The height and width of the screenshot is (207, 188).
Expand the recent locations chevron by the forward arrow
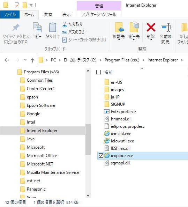pos(25,60)
